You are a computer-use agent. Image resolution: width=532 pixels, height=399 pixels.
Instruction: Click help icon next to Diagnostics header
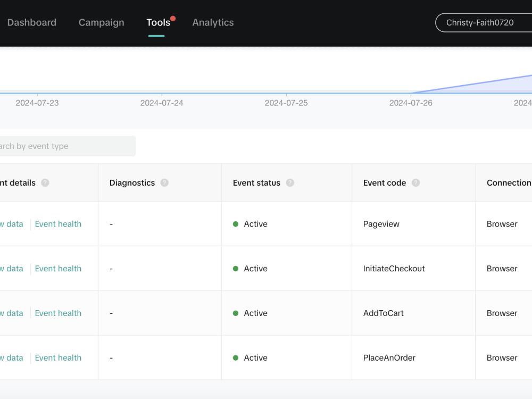[164, 183]
